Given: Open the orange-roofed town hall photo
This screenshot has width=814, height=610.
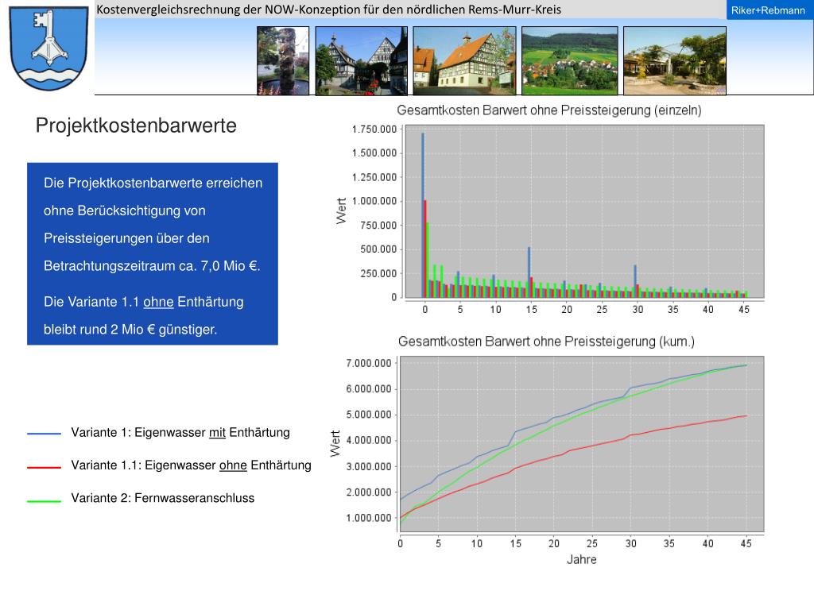Looking at the screenshot, I should pyautogui.click(x=464, y=60).
